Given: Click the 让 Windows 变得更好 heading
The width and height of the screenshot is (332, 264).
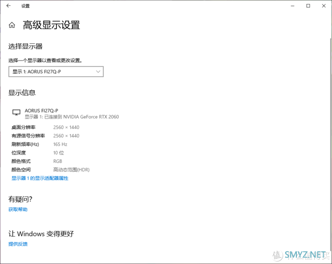Looking at the screenshot, I should tap(41, 234).
